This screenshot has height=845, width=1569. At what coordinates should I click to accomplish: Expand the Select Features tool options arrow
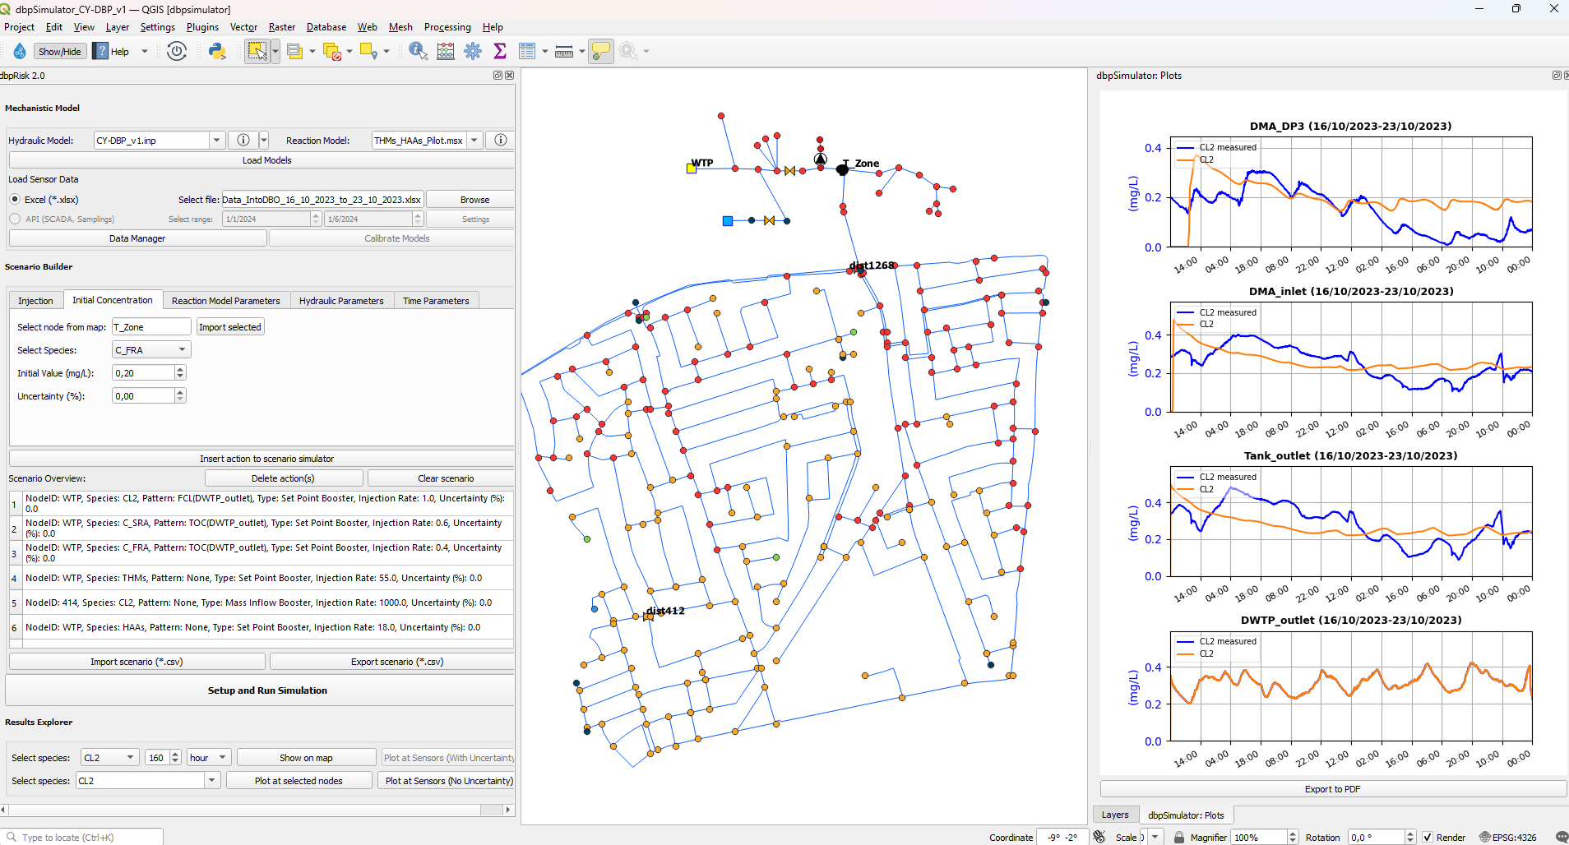(275, 51)
